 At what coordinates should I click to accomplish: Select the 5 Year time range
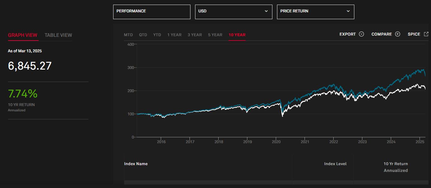(x=215, y=35)
